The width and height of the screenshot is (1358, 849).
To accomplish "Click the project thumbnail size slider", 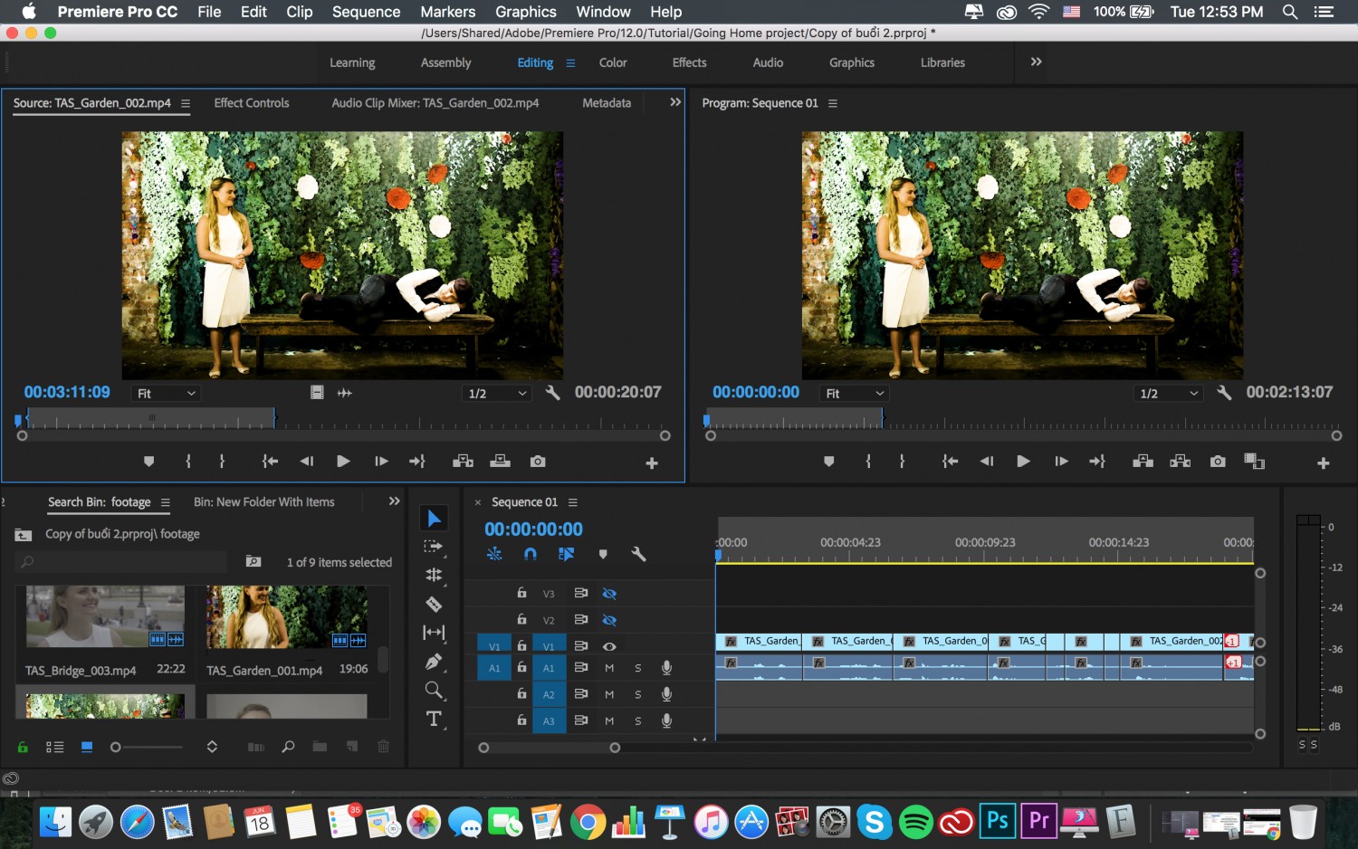I will click(x=147, y=747).
